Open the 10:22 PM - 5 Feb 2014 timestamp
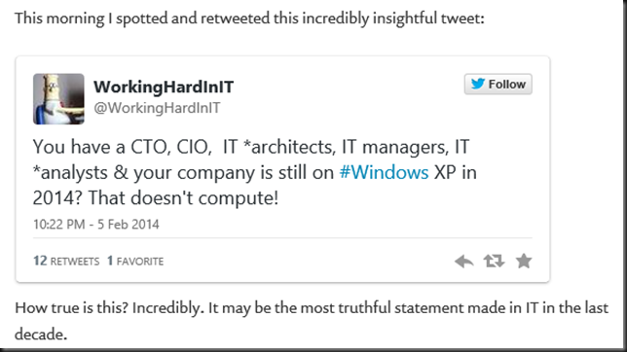The image size is (627, 352). 96,225
